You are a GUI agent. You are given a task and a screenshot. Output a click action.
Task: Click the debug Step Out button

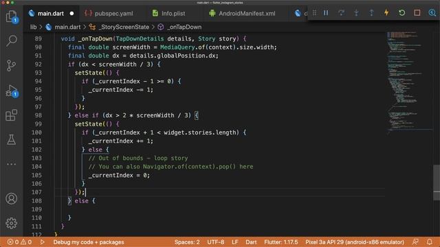tap(371, 13)
